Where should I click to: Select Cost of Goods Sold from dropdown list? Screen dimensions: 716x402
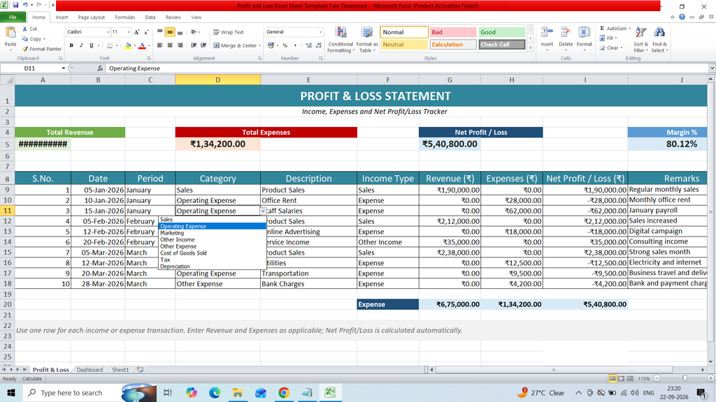point(212,253)
